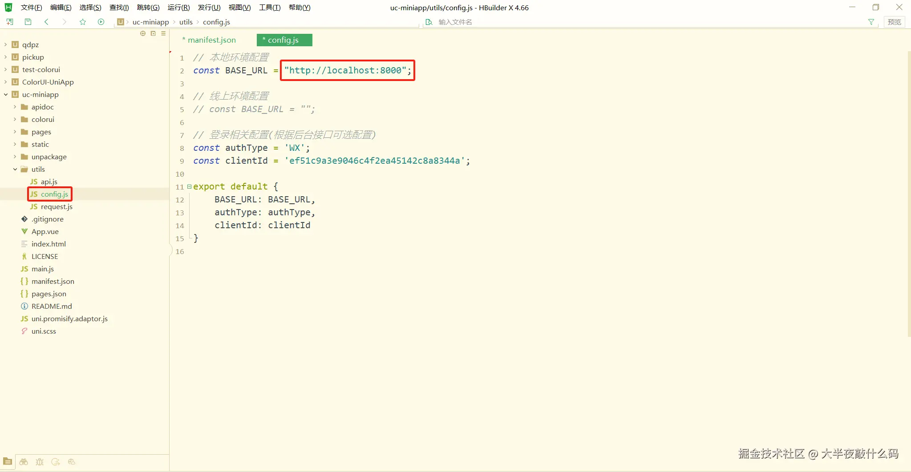The height and width of the screenshot is (472, 911).
Task: Go forward with the right arrow icon
Action: point(65,22)
